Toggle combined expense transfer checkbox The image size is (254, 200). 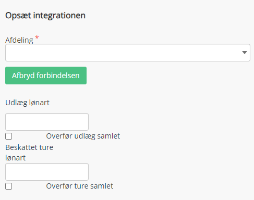(9, 136)
